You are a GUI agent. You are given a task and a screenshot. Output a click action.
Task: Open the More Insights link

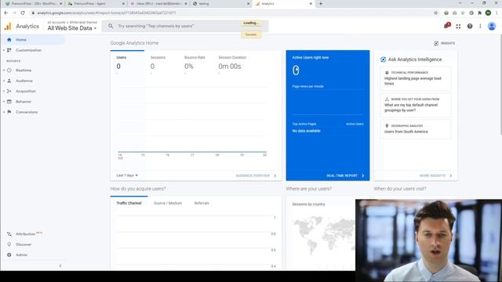pos(436,175)
